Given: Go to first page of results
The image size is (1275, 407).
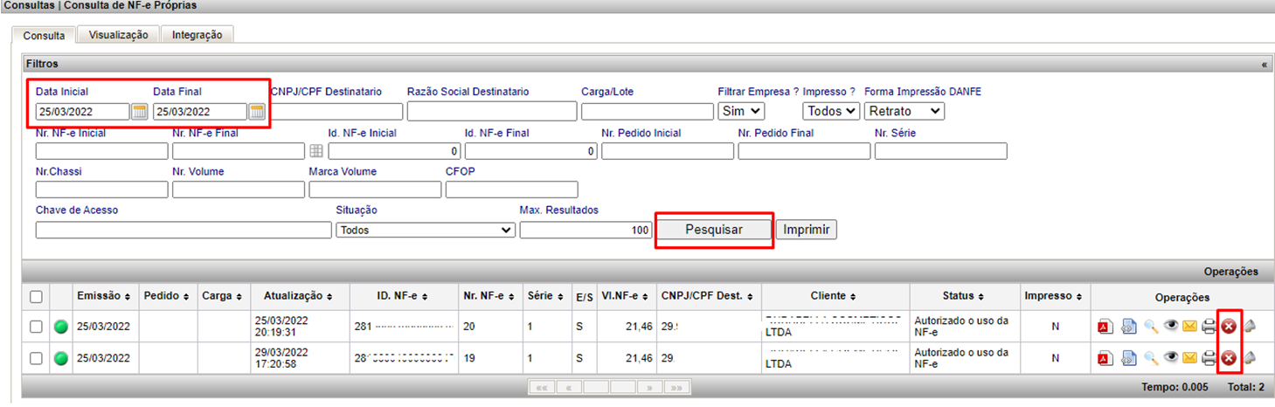Looking at the screenshot, I should click(542, 387).
